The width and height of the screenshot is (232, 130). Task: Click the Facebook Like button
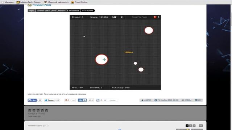(32, 100)
